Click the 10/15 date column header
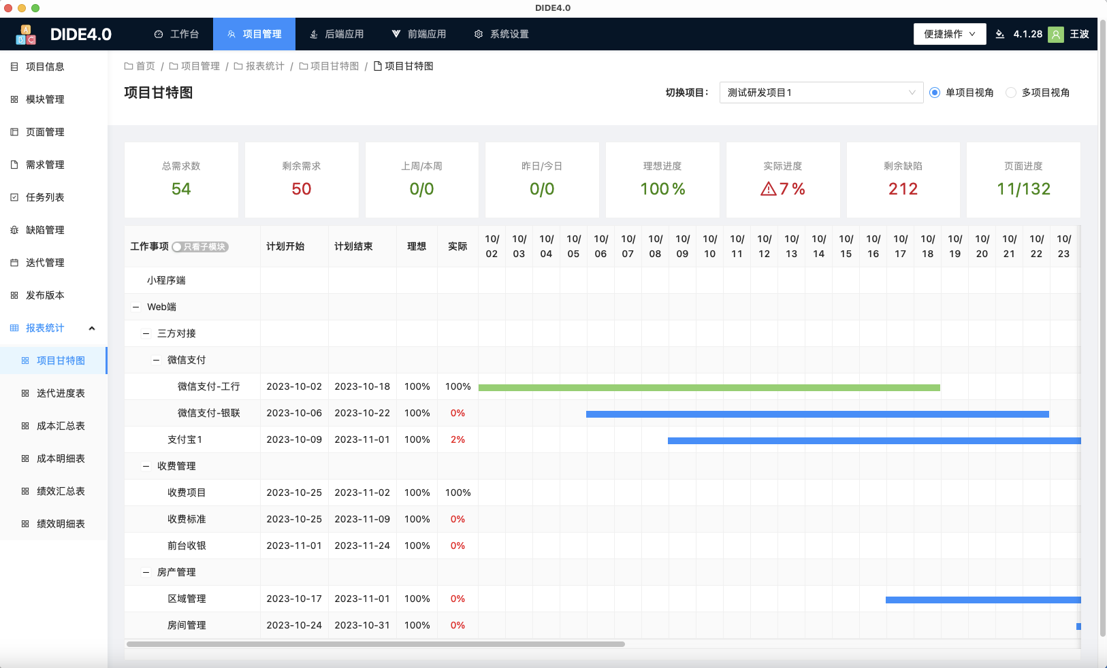Viewport: 1107px width, 668px height. tap(846, 246)
